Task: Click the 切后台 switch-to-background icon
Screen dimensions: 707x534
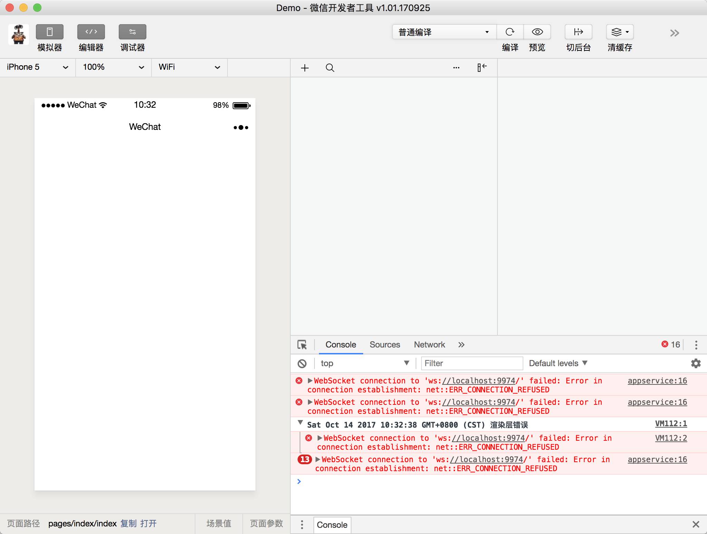Action: pos(578,32)
